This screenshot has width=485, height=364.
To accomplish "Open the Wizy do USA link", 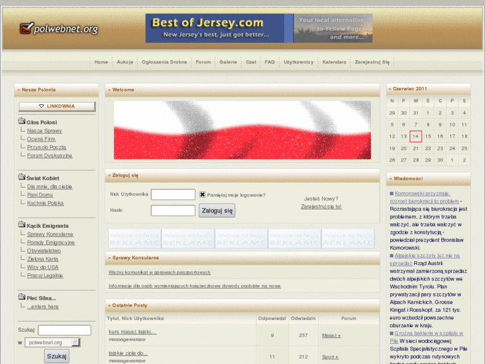I will (x=43, y=267).
